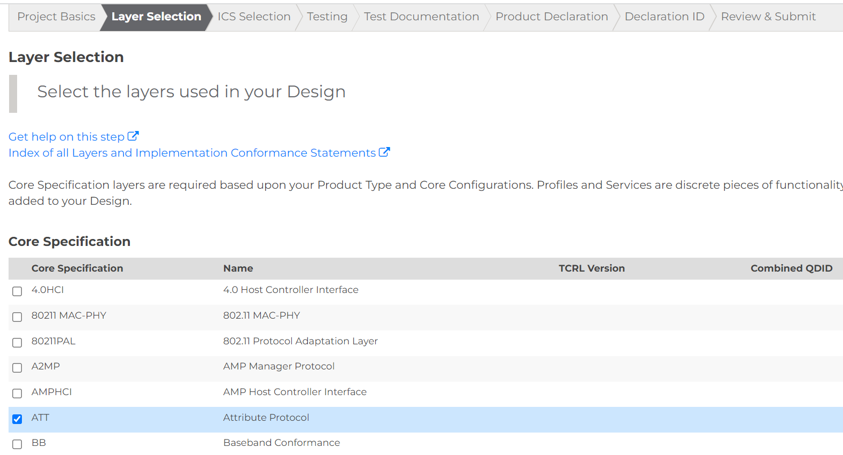This screenshot has height=455, width=843.
Task: Click external link icon beside Get help
Action: point(133,136)
